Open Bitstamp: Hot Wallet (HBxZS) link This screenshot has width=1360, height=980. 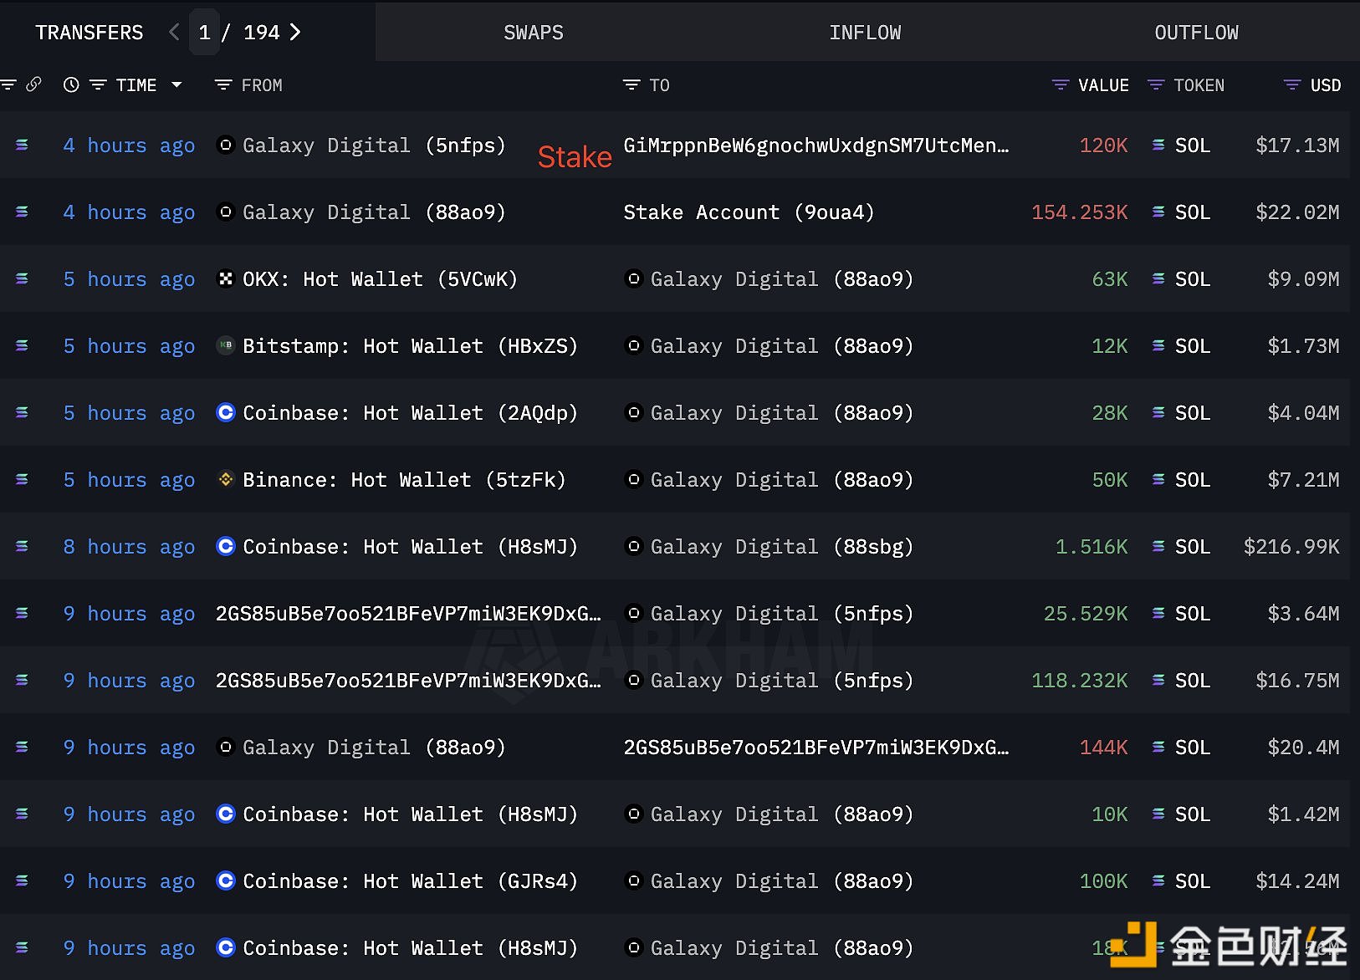[x=409, y=346]
